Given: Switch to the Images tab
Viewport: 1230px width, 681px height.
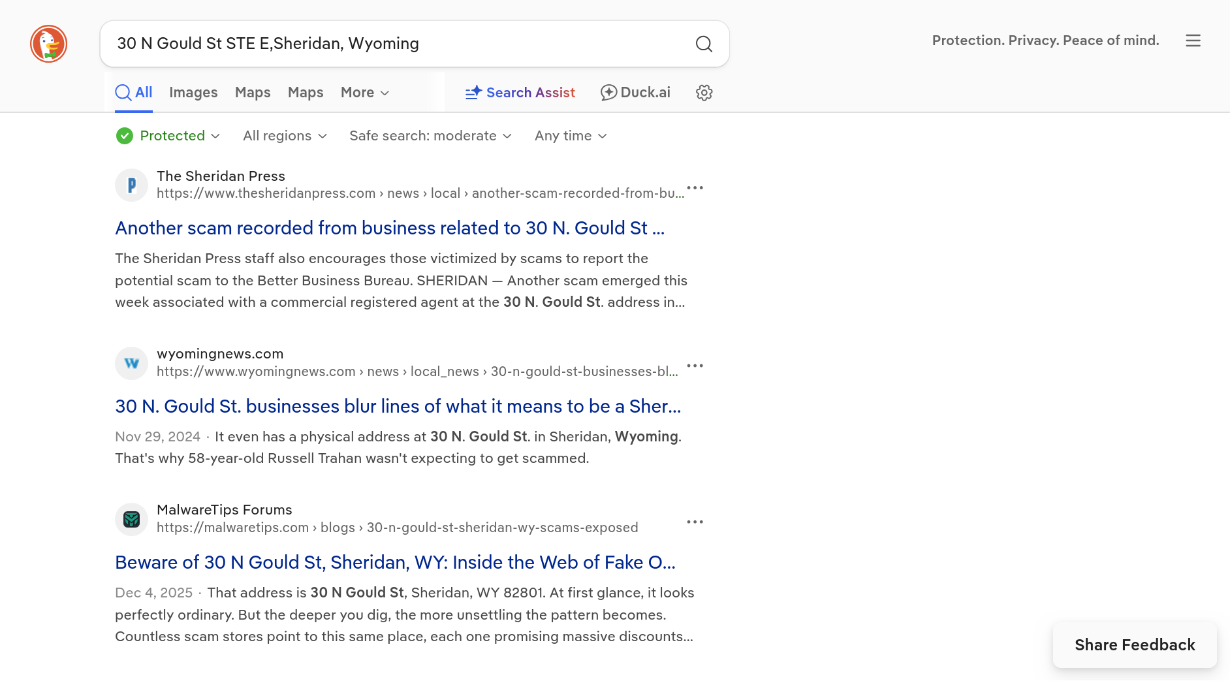Looking at the screenshot, I should click(193, 93).
